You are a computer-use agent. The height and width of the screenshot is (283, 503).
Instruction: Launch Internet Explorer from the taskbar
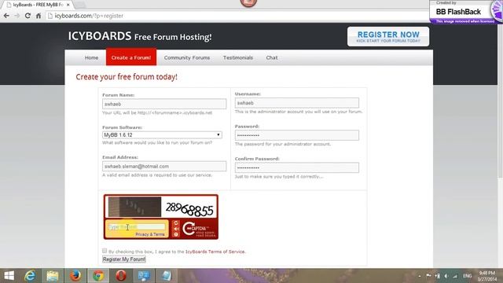30,276
